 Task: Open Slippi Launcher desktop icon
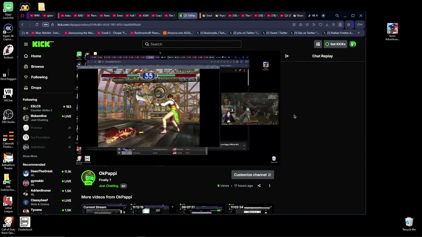8,11
